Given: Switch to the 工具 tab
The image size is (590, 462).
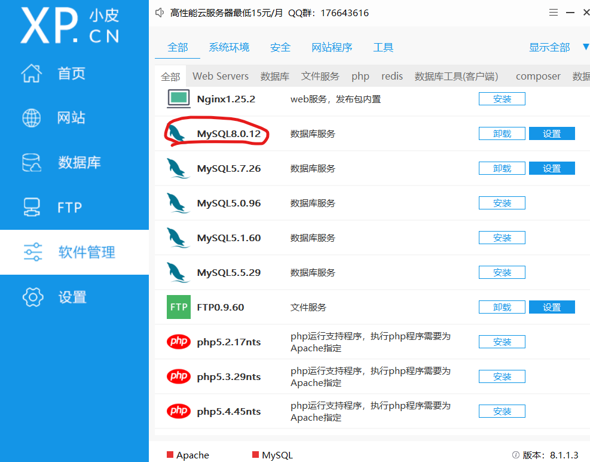Looking at the screenshot, I should coord(383,47).
